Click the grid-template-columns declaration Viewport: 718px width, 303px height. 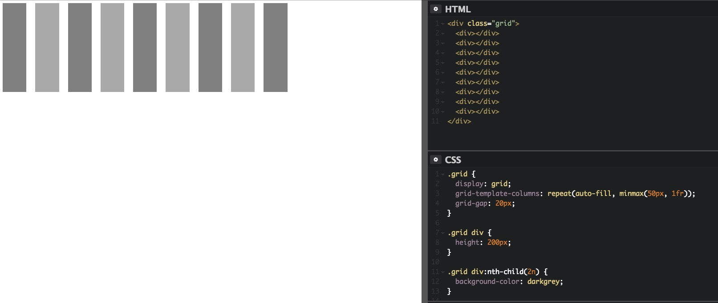tap(575, 194)
